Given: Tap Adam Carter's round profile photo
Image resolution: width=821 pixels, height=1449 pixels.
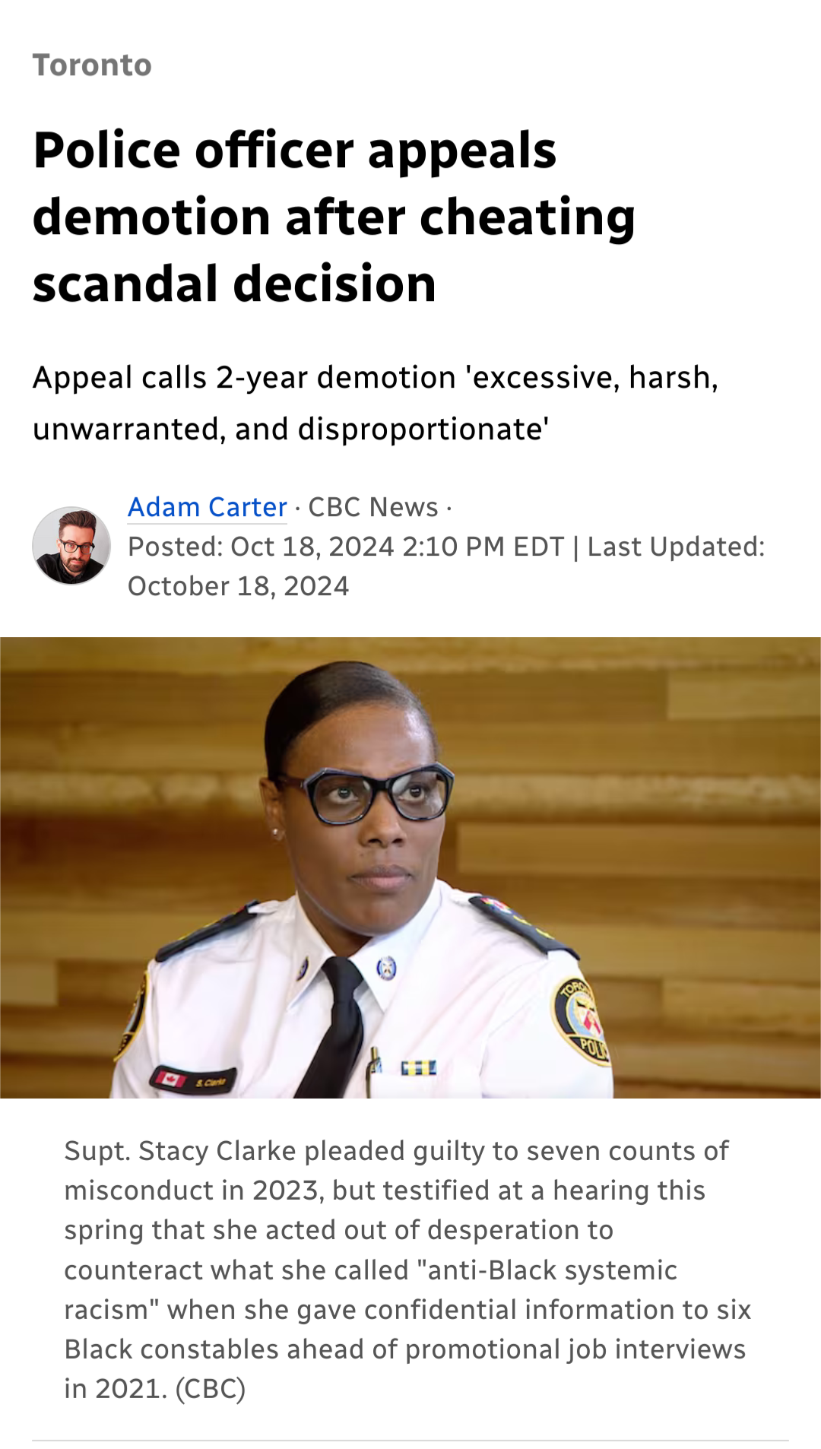Looking at the screenshot, I should click(x=71, y=546).
